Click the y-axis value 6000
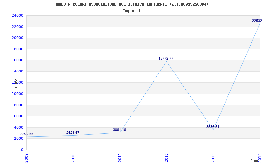 18,116
